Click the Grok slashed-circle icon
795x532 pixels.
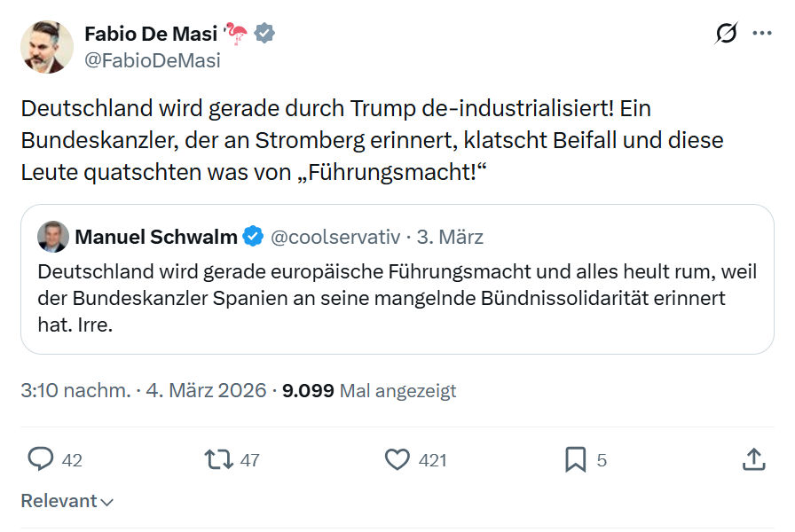(x=726, y=34)
